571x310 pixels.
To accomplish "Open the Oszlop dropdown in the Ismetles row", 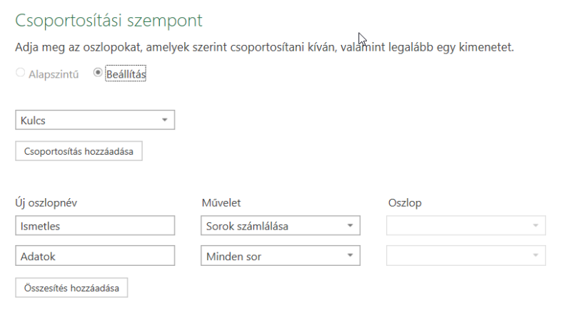I will [x=465, y=226].
